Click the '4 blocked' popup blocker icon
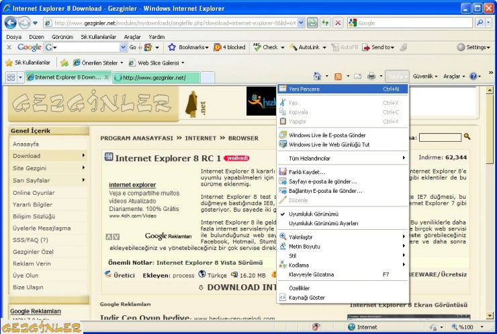 pyautogui.click(x=218, y=47)
